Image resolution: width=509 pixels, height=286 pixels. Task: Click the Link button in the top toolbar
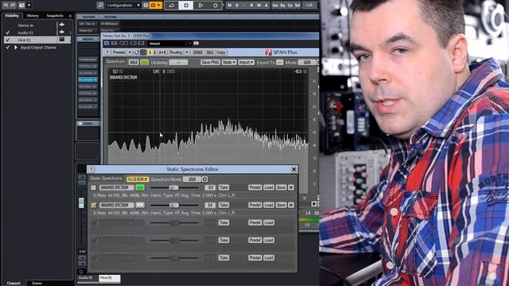point(309,6)
